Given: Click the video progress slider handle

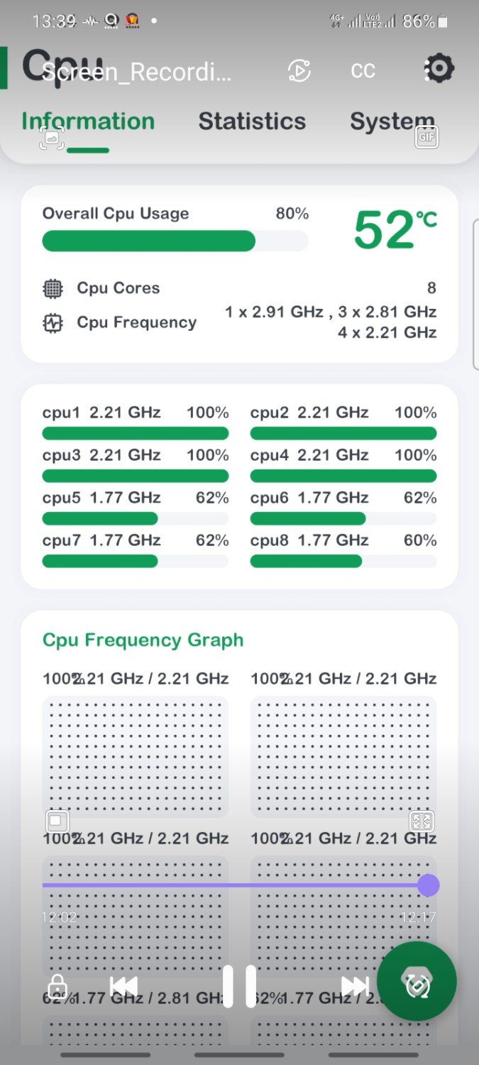Looking at the screenshot, I should [428, 885].
